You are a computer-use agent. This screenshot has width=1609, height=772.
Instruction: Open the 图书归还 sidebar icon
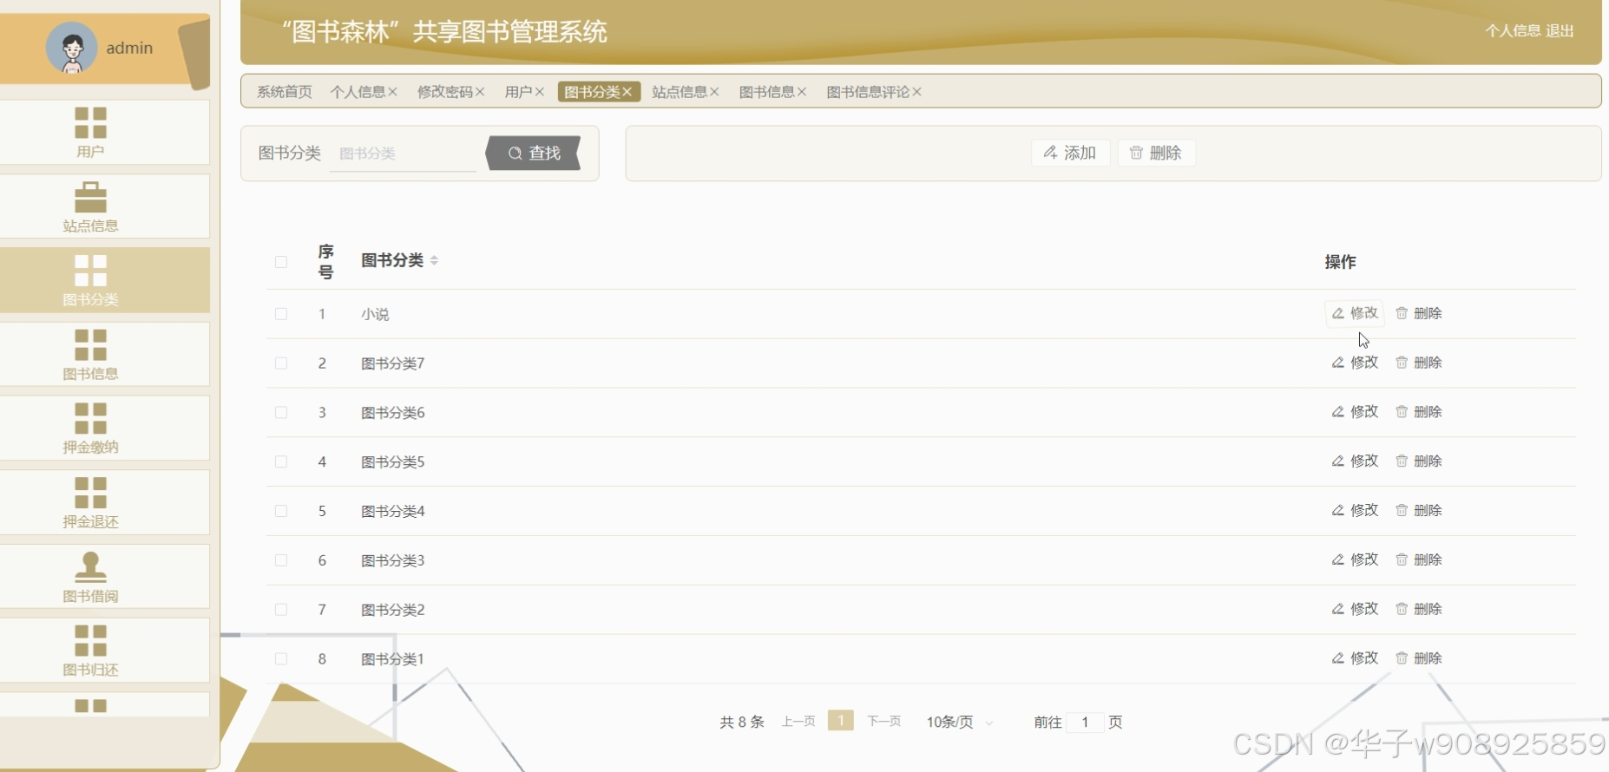pos(90,641)
